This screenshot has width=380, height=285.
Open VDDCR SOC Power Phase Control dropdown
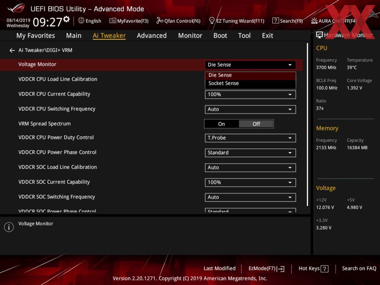[x=250, y=210]
